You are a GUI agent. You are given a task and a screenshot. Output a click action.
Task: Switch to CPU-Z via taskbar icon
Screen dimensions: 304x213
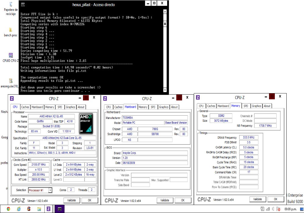click(48, 209)
